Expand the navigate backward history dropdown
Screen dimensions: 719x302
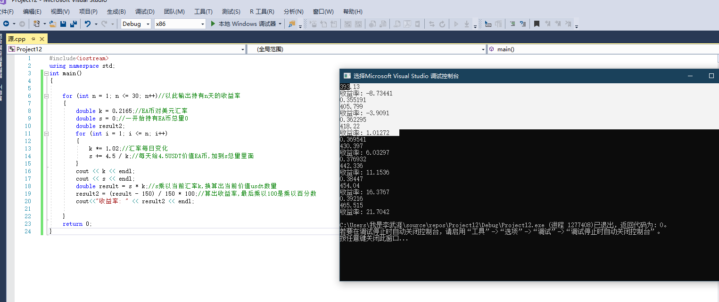[x=14, y=24]
